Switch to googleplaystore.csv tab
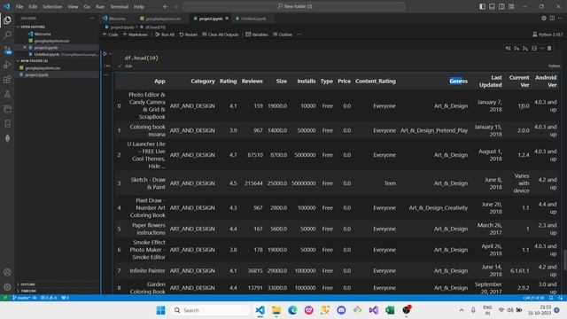The height and width of the screenshot is (319, 567). click(160, 19)
